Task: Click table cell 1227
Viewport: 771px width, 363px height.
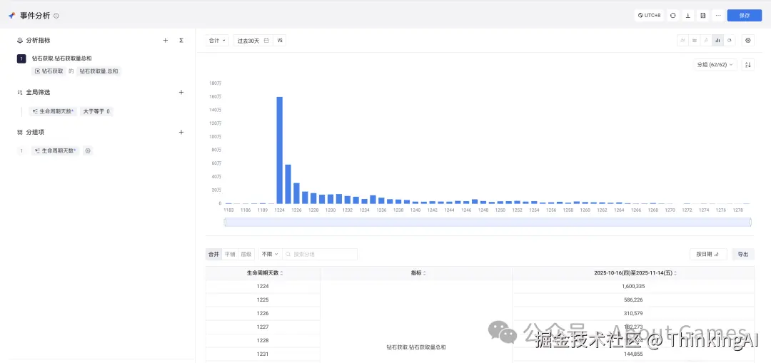Action: (263, 327)
